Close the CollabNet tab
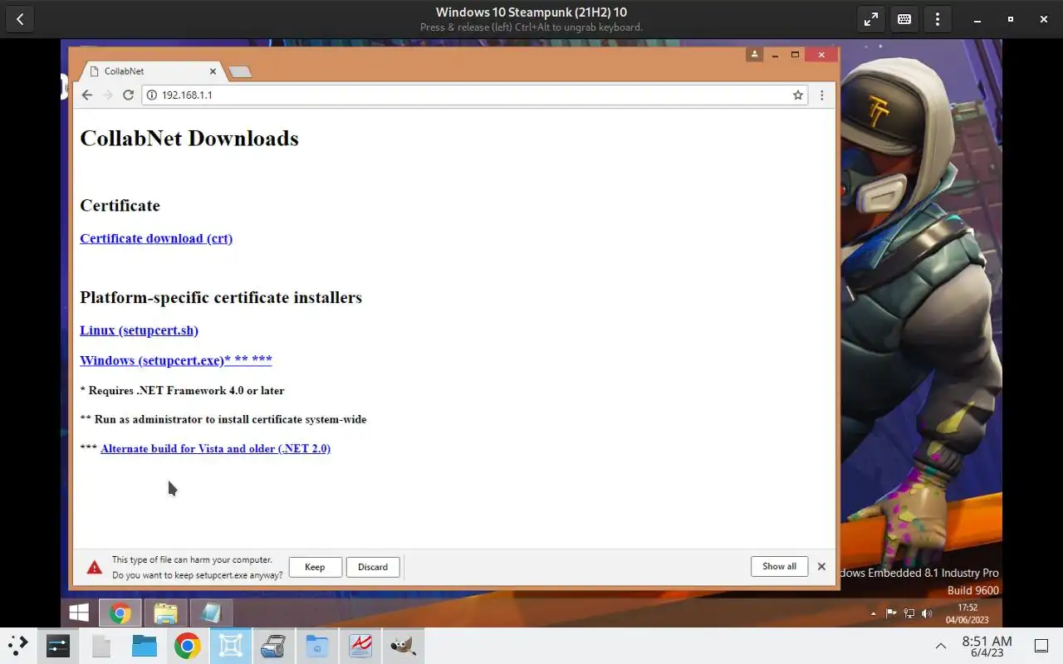Screen dimensions: 1063x664 (x=213, y=71)
